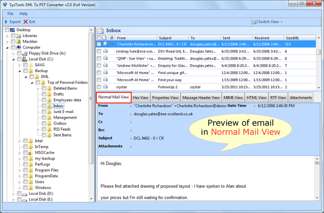Click the Libraries folder icon
Screen dimensions: 324x213
click(x=19, y=36)
